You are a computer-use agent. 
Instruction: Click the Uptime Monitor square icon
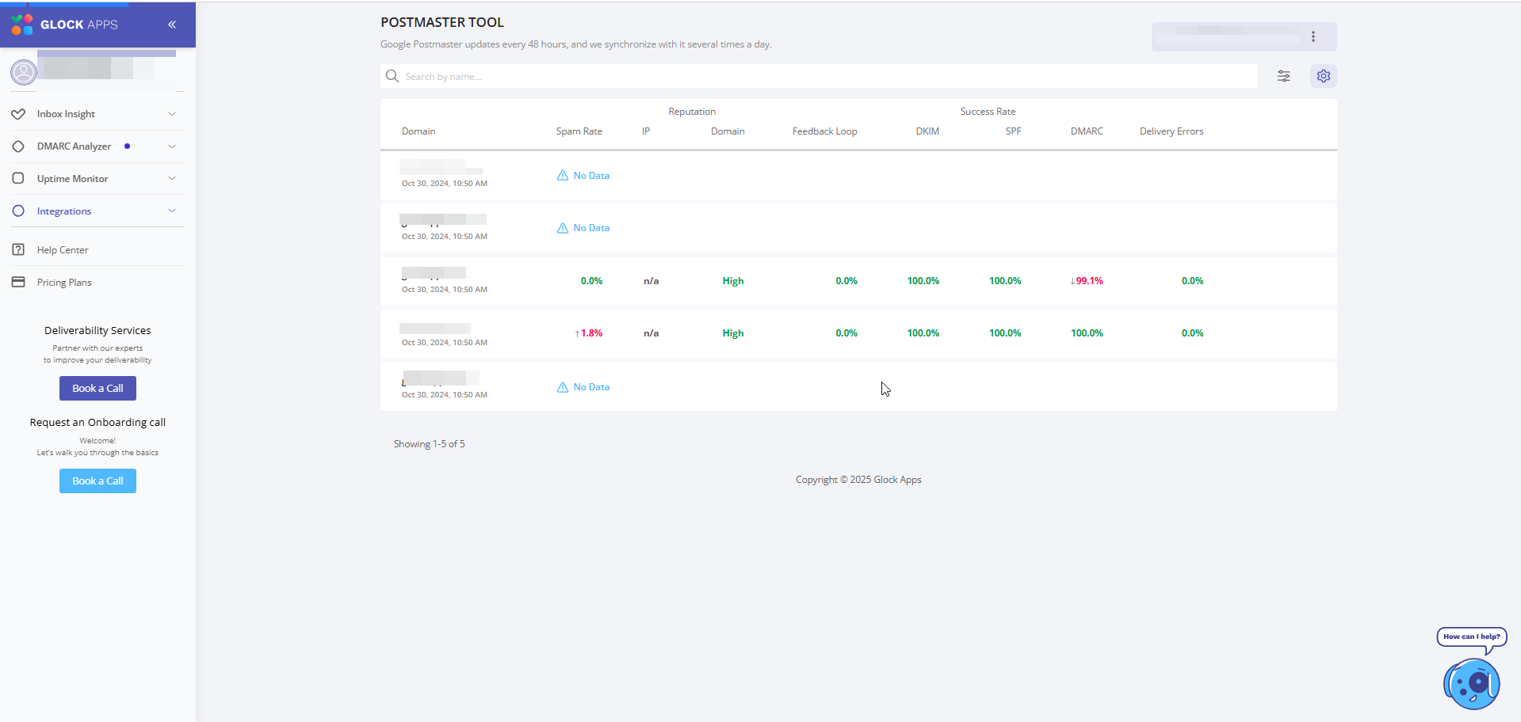pos(18,179)
